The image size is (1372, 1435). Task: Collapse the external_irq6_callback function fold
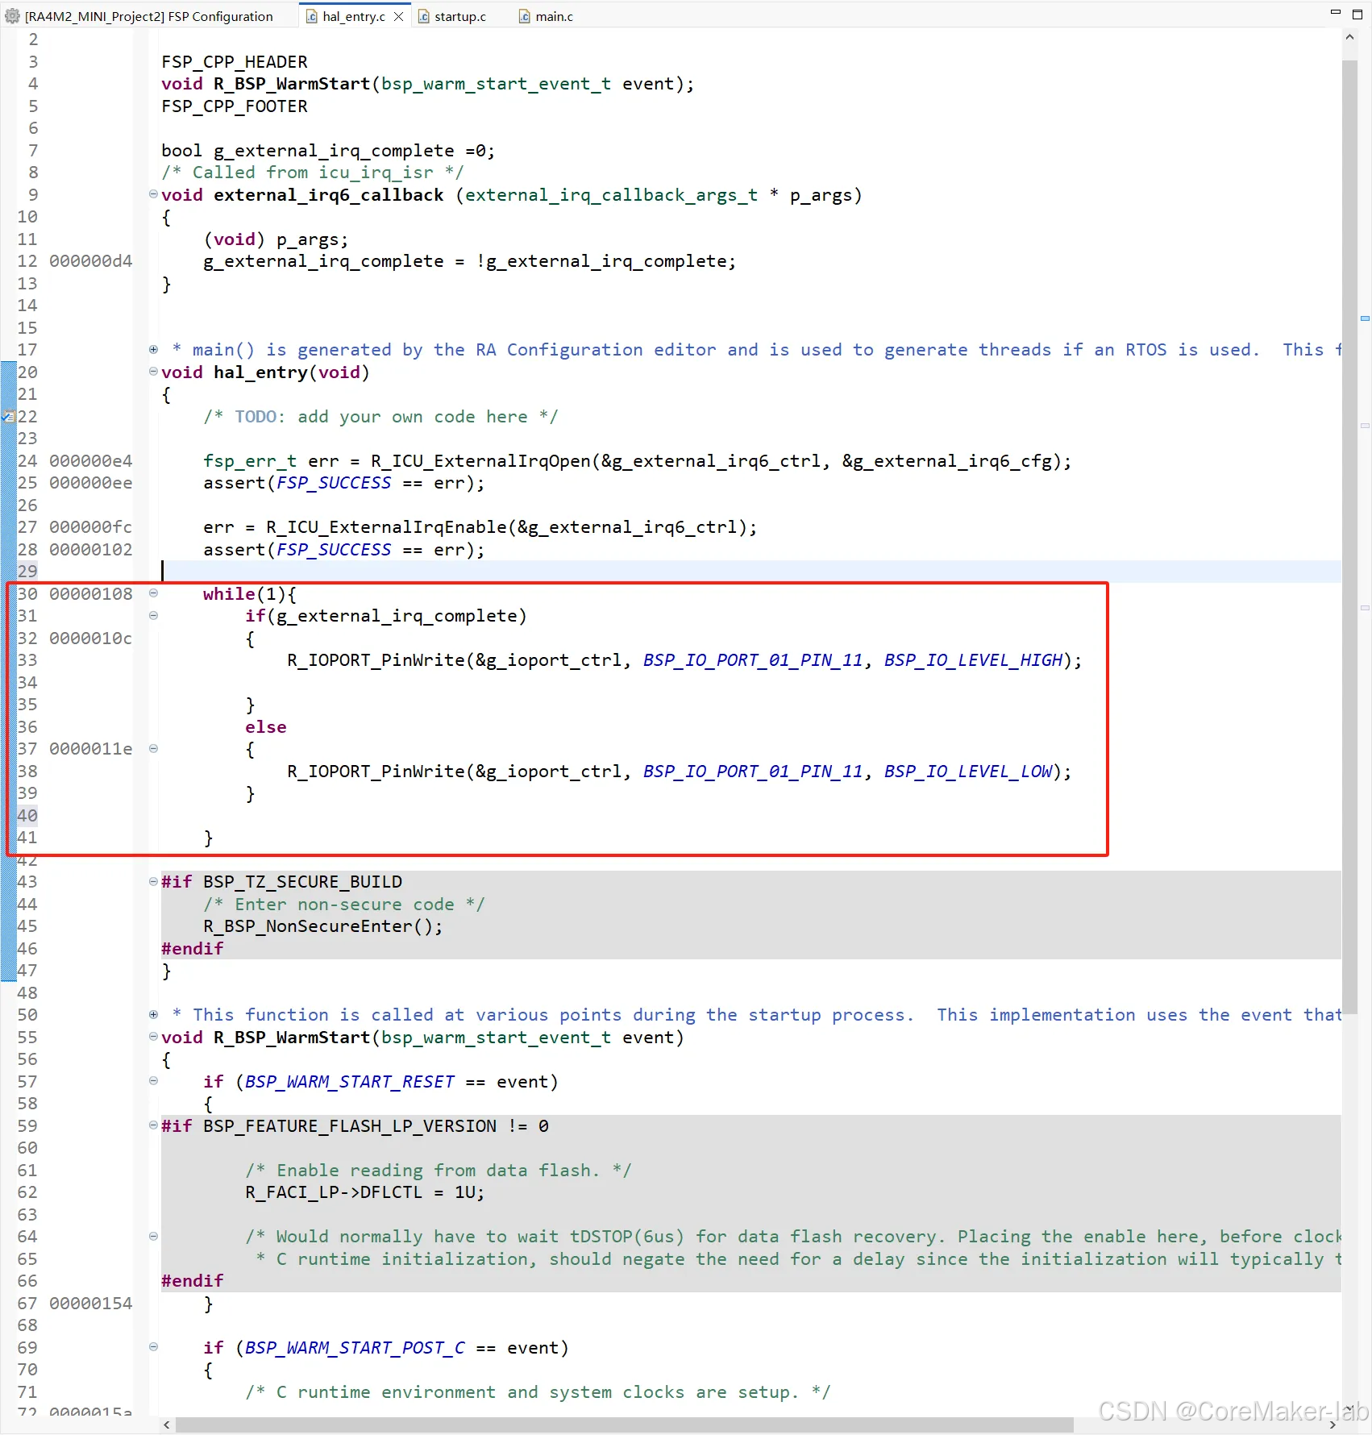(x=153, y=194)
